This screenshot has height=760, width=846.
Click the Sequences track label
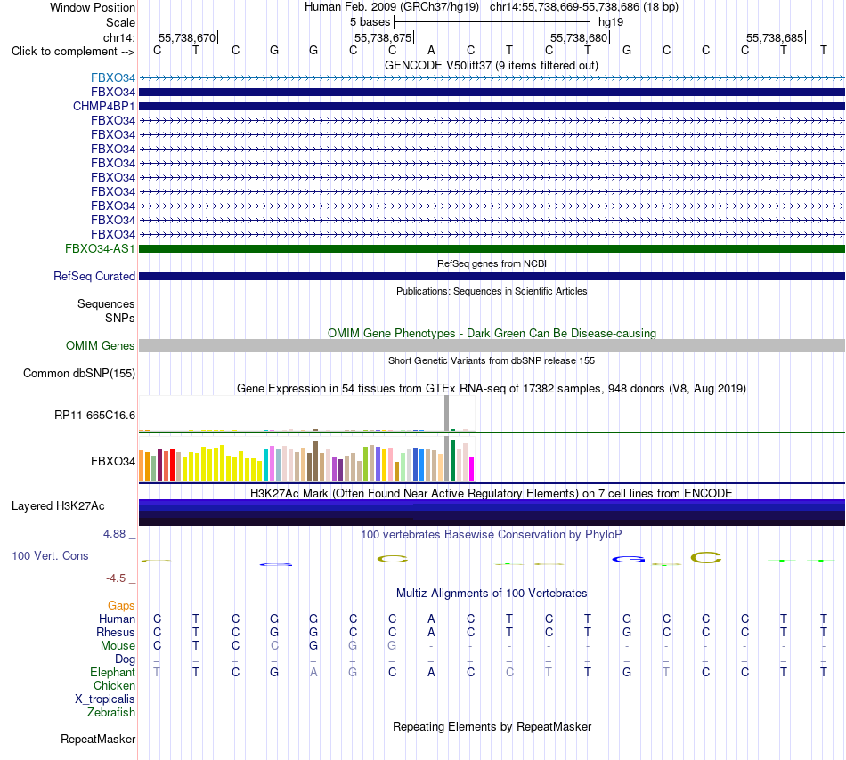[106, 304]
